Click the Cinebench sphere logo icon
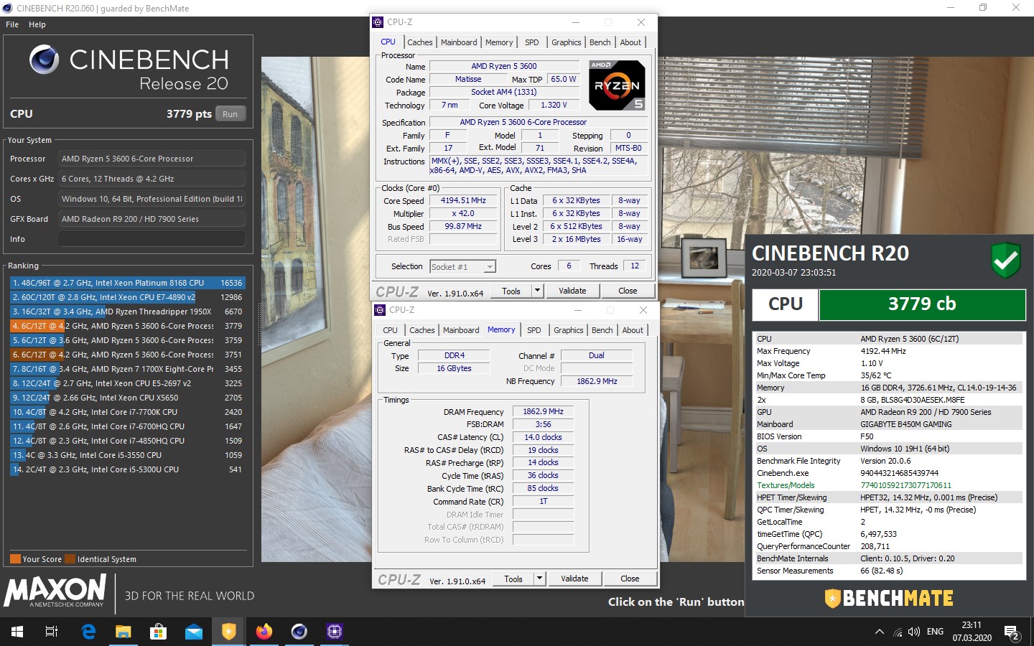1034x646 pixels. 44,60
